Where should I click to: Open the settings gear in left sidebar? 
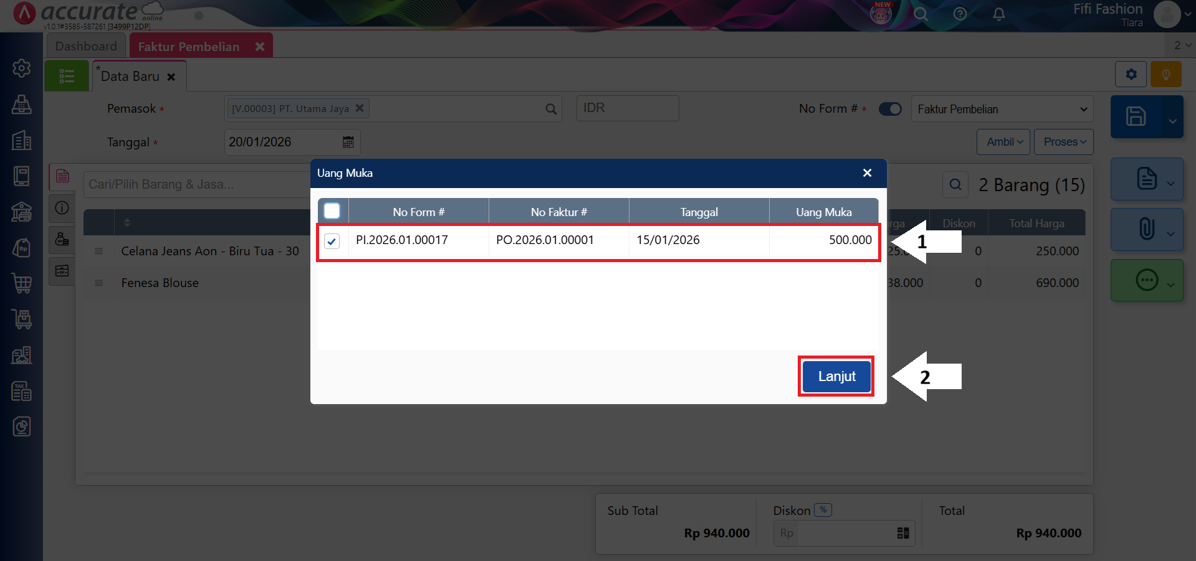coord(22,68)
